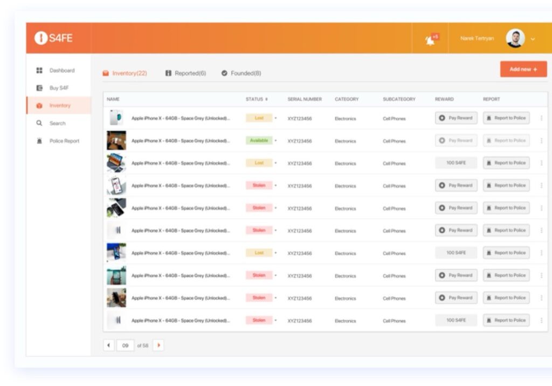Sort the table by the STATUS column
The image size is (552, 386).
(x=257, y=99)
